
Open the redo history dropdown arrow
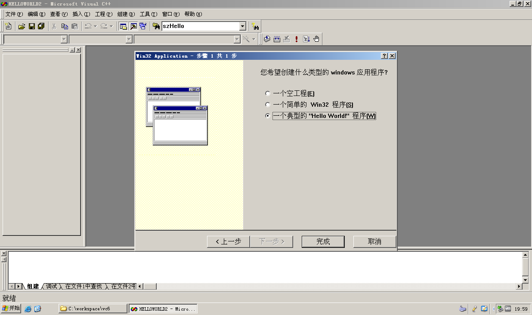(x=111, y=26)
